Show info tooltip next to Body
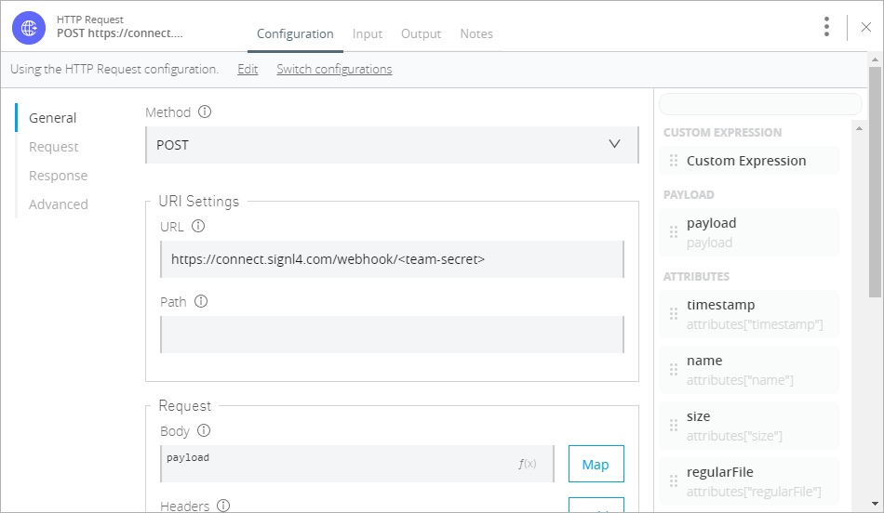884x513 pixels. [x=204, y=430]
